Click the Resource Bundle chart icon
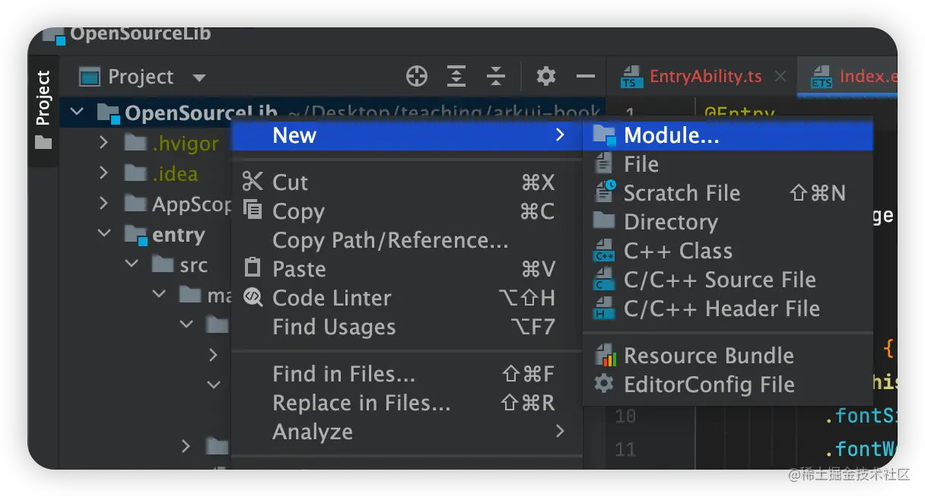Viewport: 925px width, 497px height. (x=605, y=355)
